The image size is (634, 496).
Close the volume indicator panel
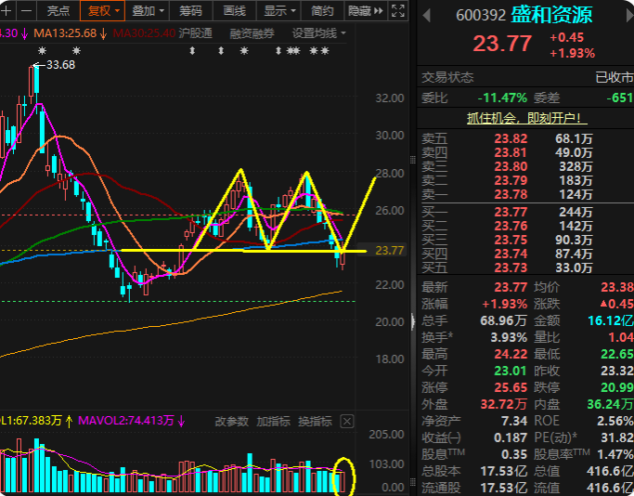[x=347, y=422]
